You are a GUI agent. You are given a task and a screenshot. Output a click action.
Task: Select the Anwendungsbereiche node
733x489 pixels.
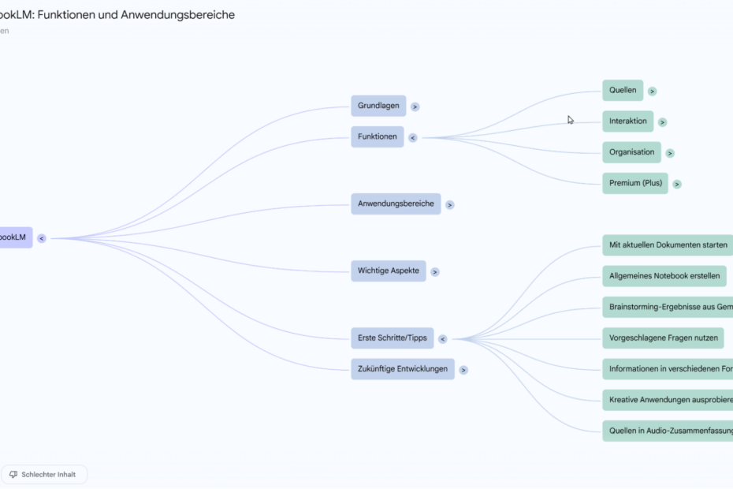396,203
